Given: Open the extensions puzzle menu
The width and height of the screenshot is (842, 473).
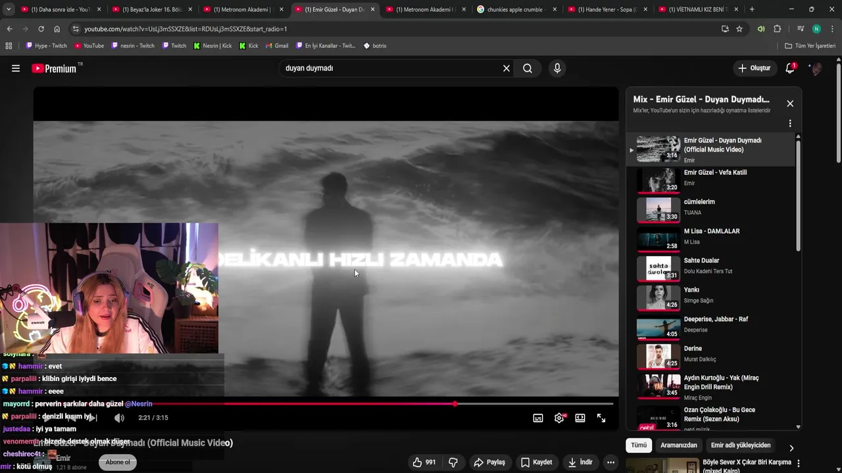Looking at the screenshot, I should click(777, 29).
